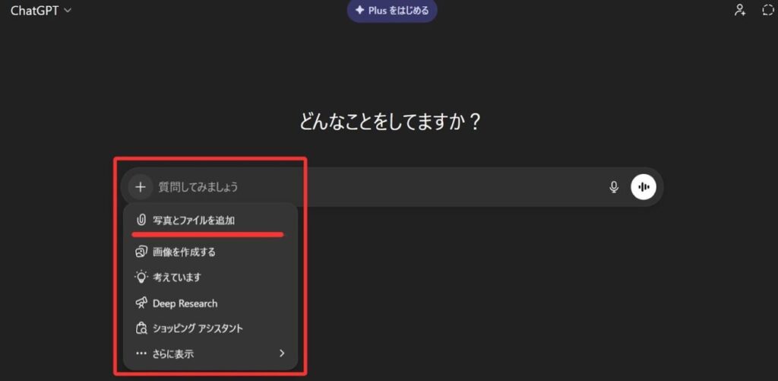This screenshot has width=778, height=381.
Task: Click the lightbulb thinking icon
Action: click(141, 278)
